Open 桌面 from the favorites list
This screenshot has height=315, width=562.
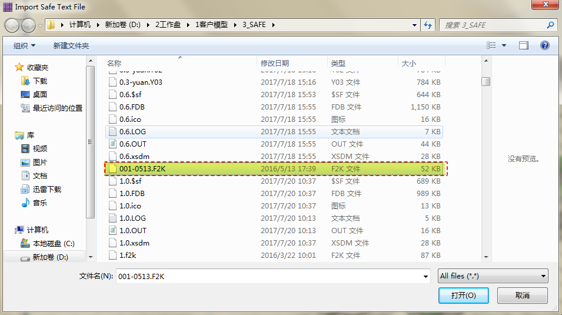point(39,94)
